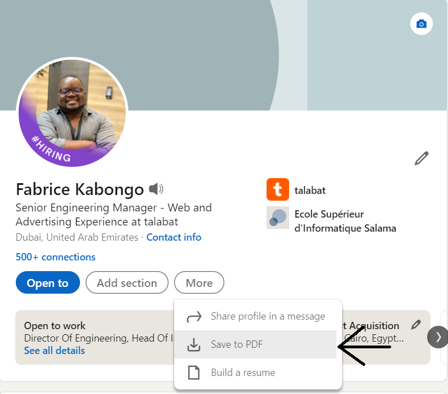
Task: Click the camera icon on cover photo
Action: [421, 24]
